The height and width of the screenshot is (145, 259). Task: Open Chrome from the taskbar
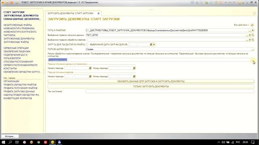(38, 142)
